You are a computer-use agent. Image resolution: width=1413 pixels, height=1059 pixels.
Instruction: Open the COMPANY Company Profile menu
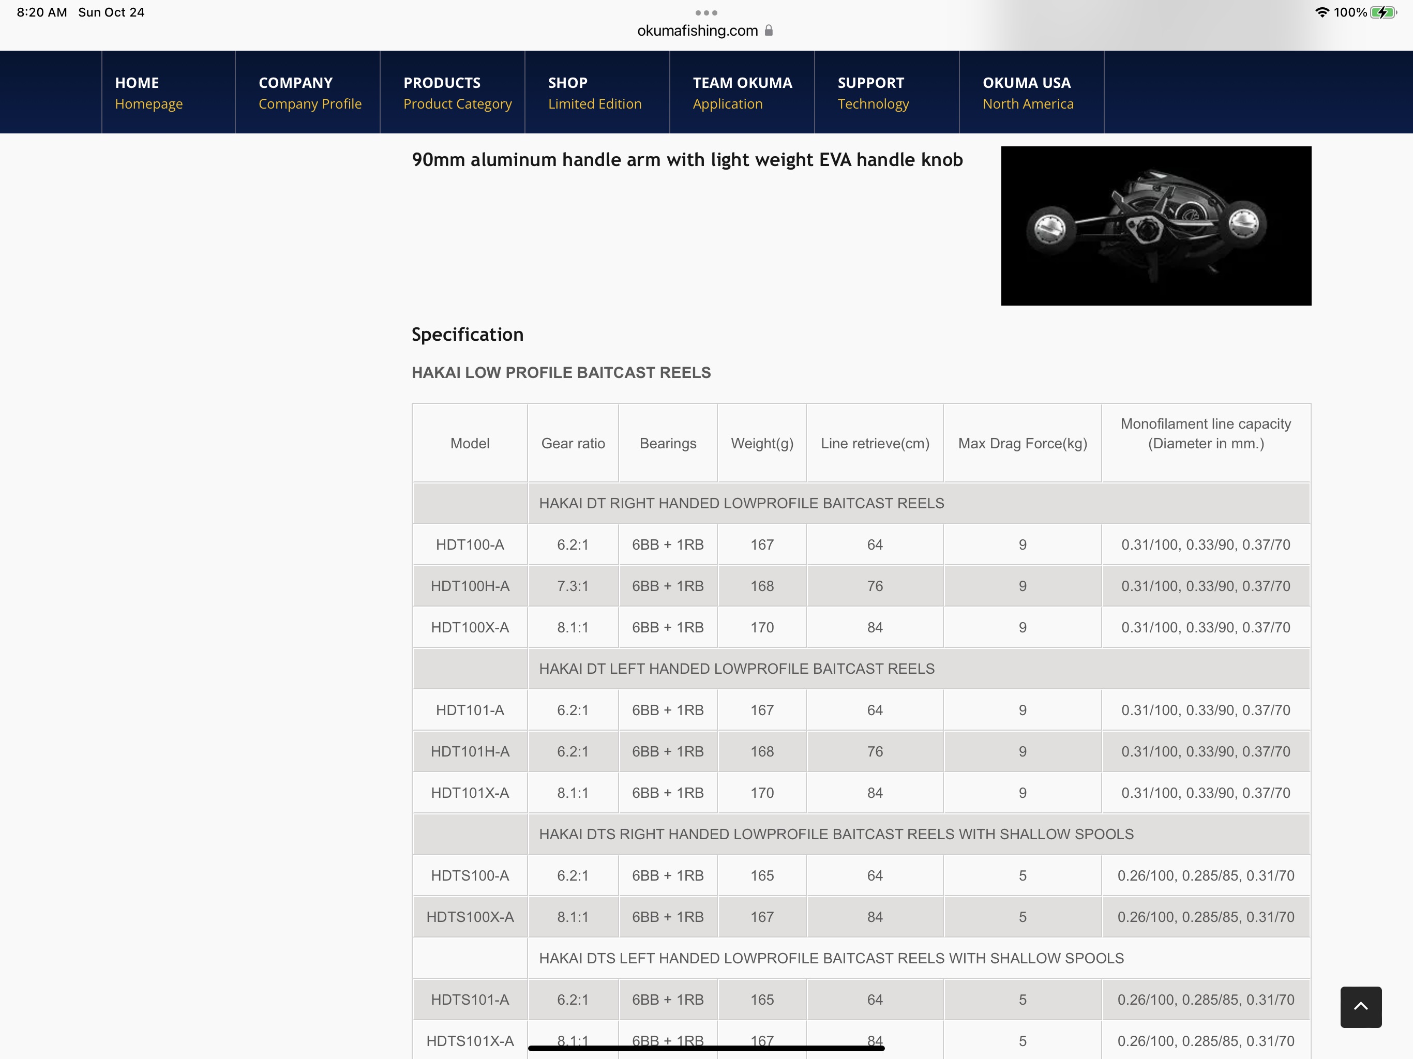[307, 92]
